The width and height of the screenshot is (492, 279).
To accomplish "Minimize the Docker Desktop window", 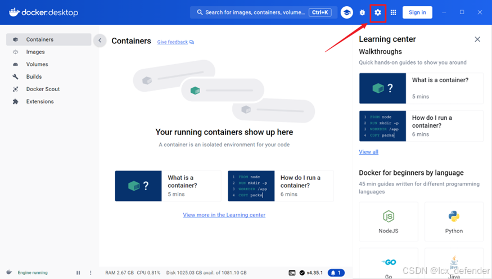I will (444, 12).
